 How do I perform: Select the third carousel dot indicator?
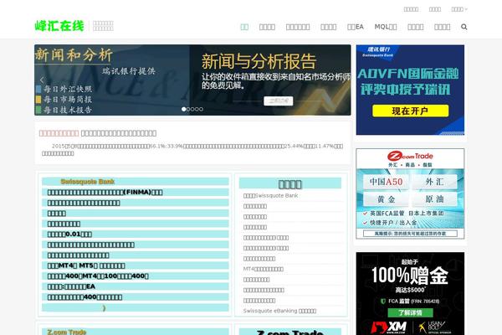pos(192,110)
